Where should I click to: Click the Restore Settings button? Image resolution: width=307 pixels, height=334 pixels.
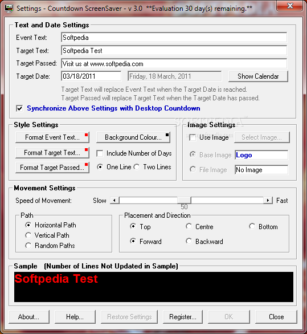[x=129, y=317]
